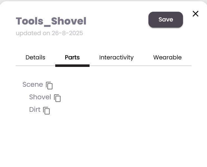The height and width of the screenshot is (167, 207).
Task: Copy the Scene part name
Action: (x=49, y=86)
